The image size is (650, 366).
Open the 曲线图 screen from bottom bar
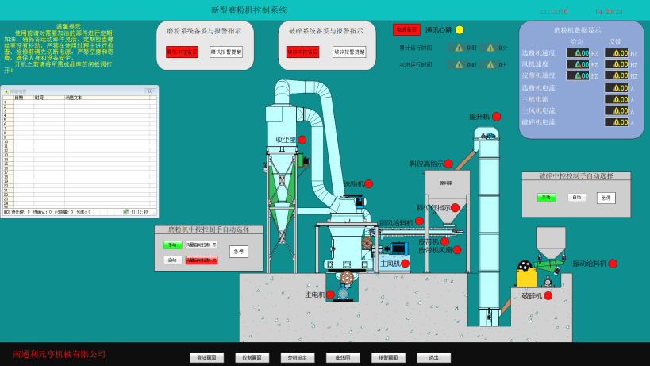(x=343, y=357)
